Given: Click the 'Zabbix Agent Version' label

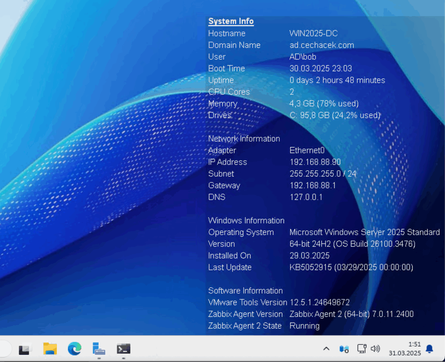Looking at the screenshot, I should pyautogui.click(x=246, y=314).
